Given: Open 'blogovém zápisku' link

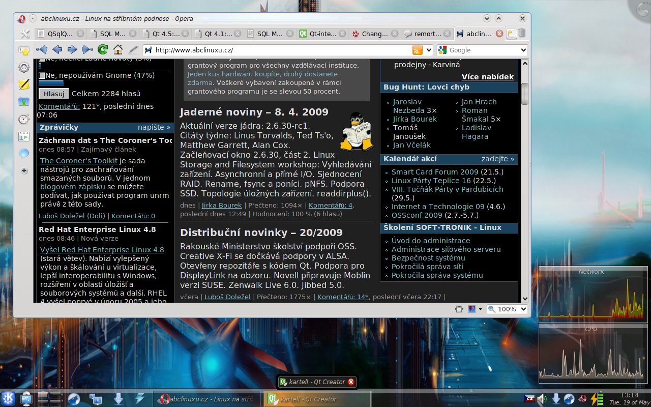Looking at the screenshot, I should tap(73, 187).
